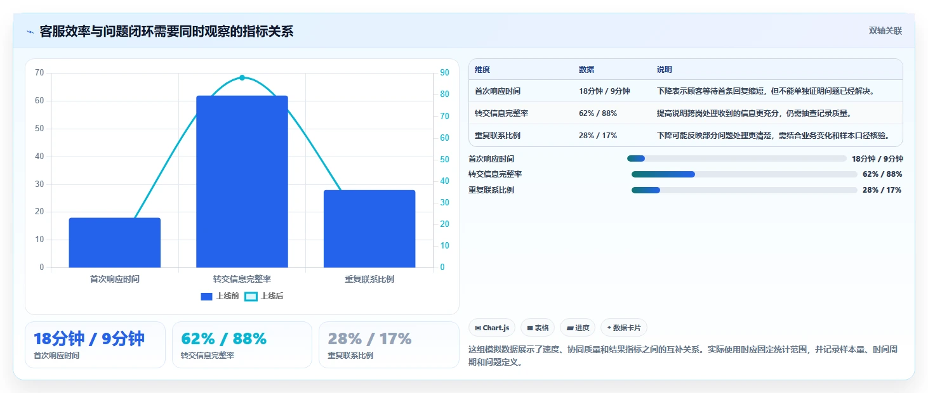Click the lightning icon beside the title
The height and width of the screenshot is (393, 928).
tap(30, 32)
